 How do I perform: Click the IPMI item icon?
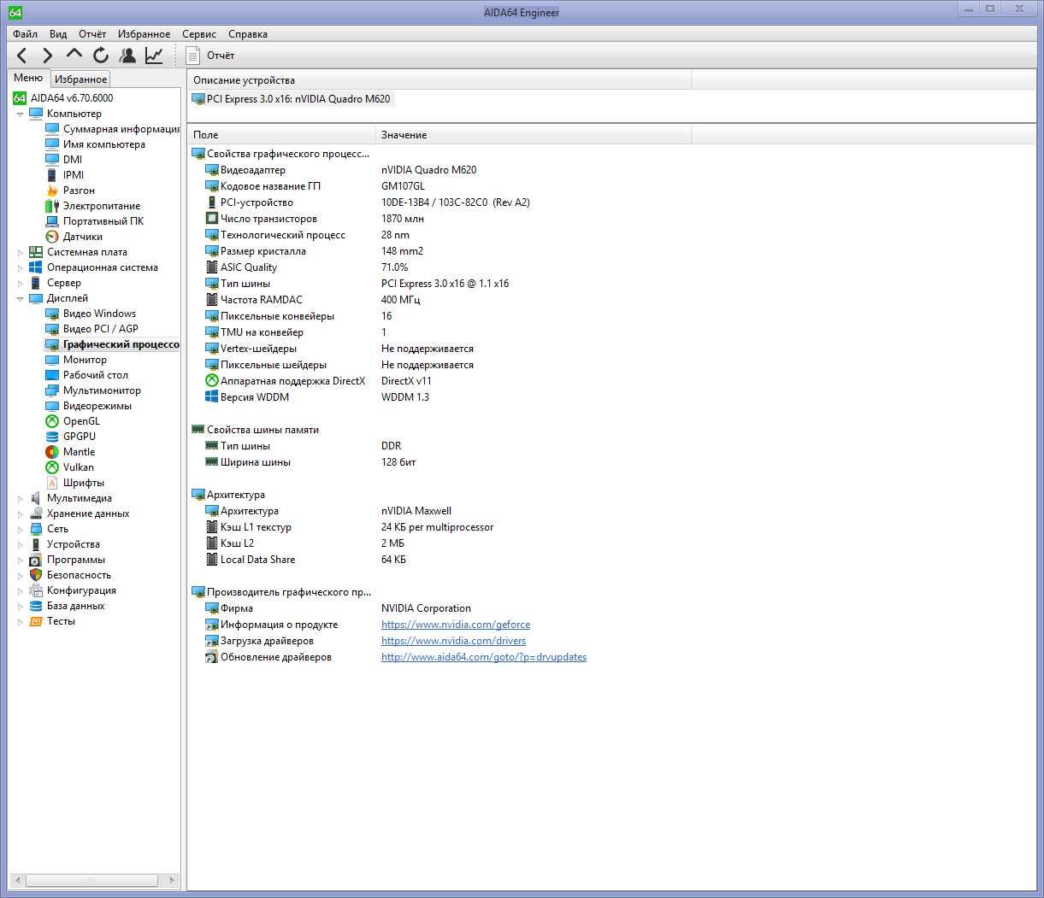pyautogui.click(x=52, y=175)
